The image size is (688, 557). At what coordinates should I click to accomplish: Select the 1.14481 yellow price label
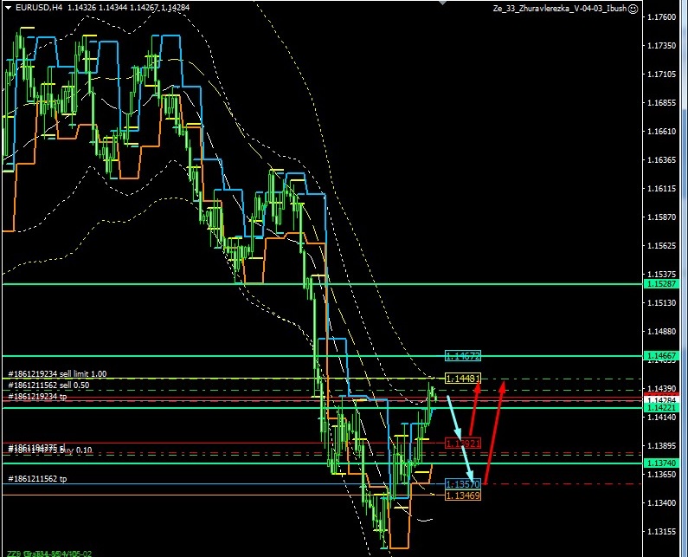point(462,379)
